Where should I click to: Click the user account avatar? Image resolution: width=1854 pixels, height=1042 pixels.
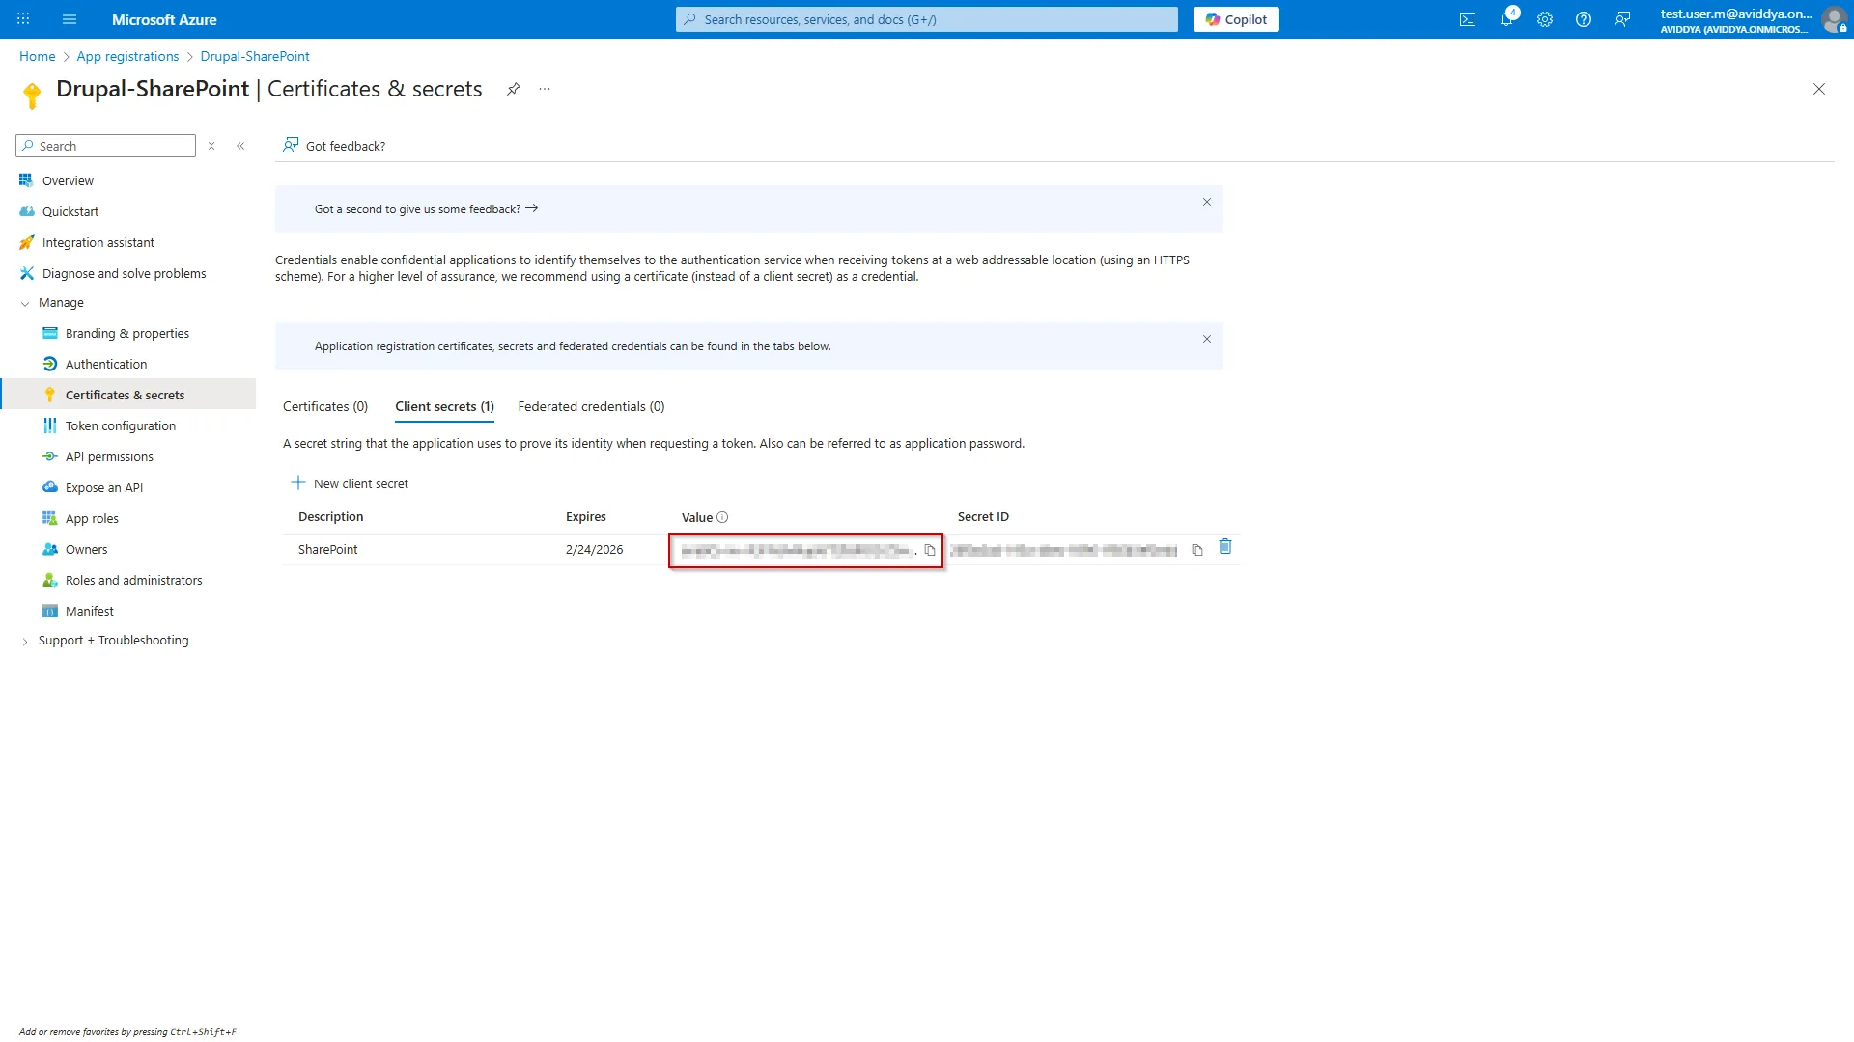(x=1834, y=19)
